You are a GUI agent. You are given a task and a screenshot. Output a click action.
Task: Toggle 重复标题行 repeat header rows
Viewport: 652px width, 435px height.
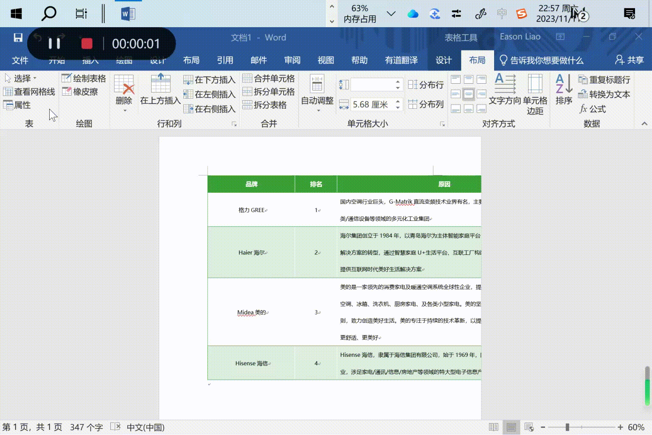604,80
